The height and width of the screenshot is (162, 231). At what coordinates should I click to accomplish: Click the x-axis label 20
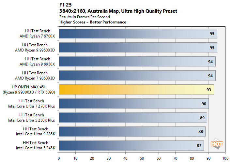tap(92, 158)
